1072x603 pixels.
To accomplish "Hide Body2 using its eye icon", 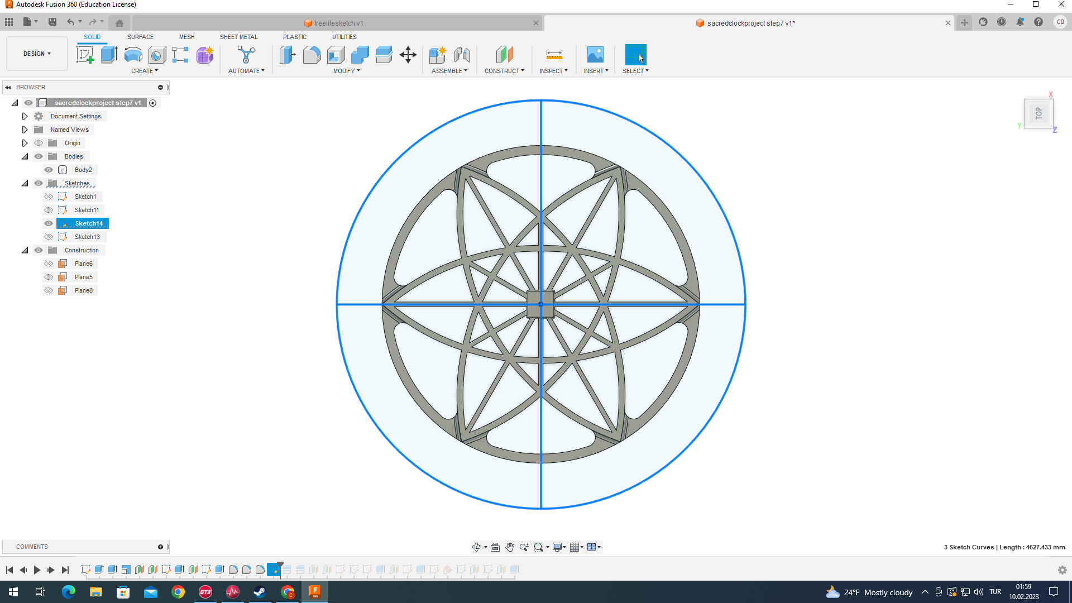I will (49, 170).
